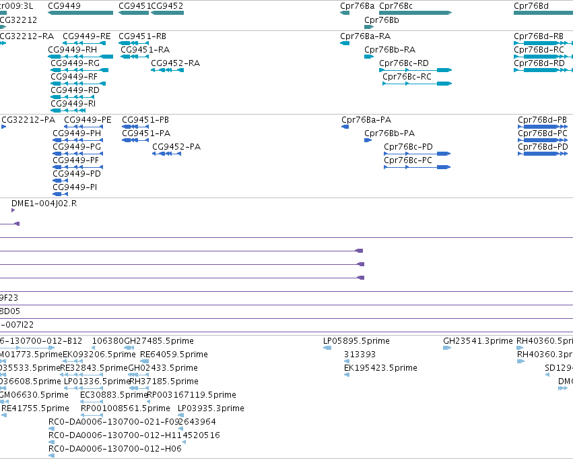The image size is (573, 459).
Task: Click protein label CG9449-PE
Action: (x=88, y=120)
